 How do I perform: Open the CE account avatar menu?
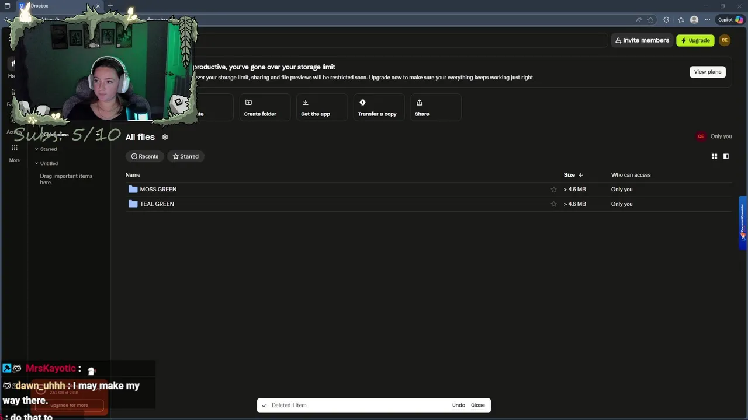click(725, 40)
